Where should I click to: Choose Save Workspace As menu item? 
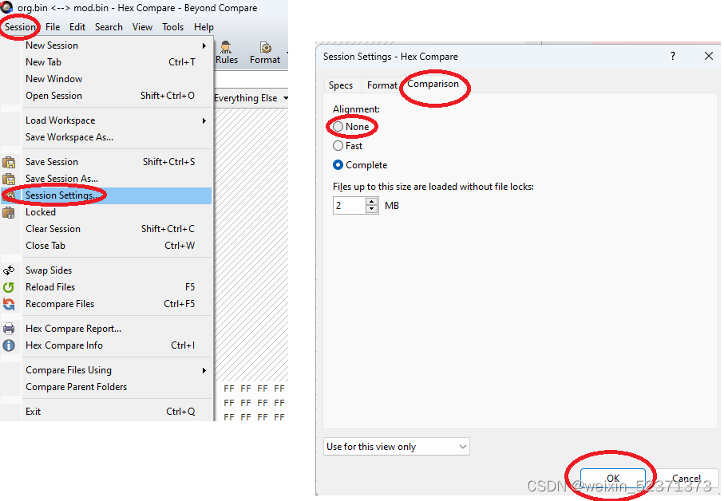pyautogui.click(x=106, y=137)
